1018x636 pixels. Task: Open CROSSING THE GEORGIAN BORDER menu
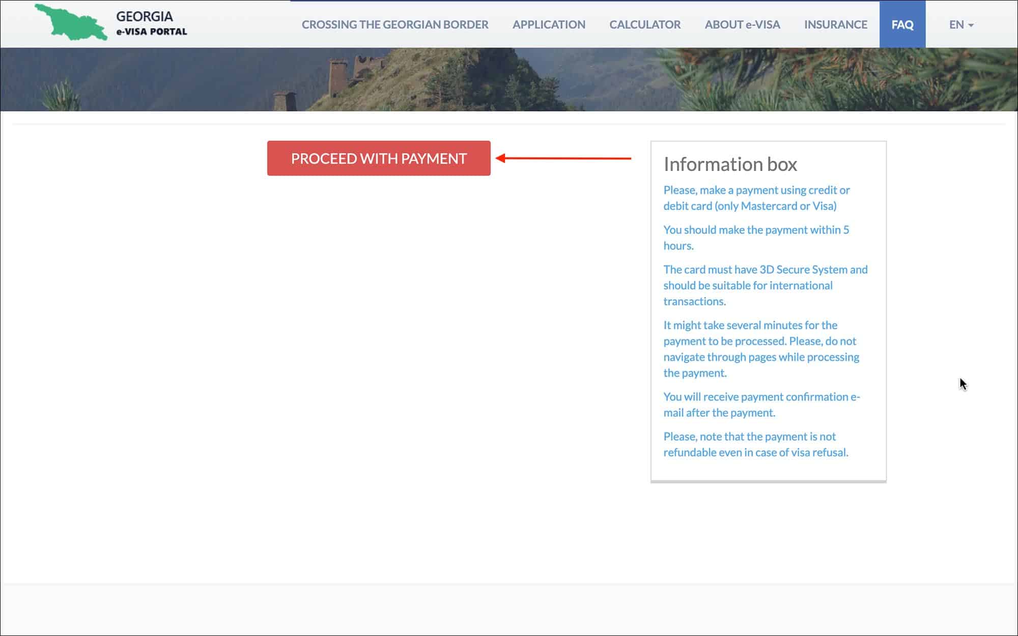(394, 24)
